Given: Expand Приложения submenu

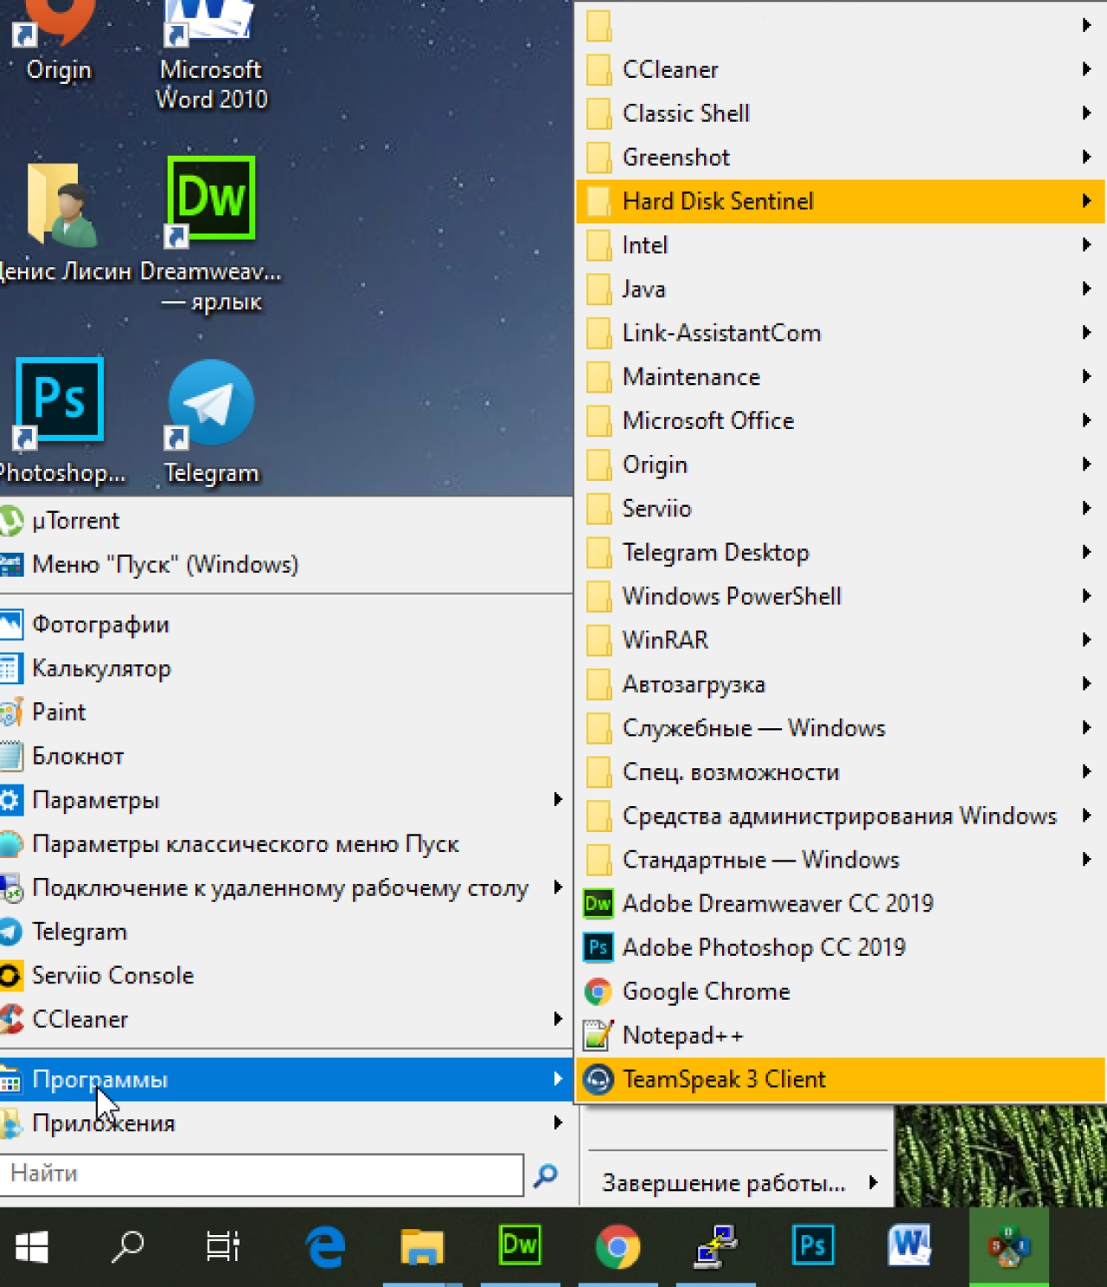Looking at the screenshot, I should click(x=558, y=1123).
